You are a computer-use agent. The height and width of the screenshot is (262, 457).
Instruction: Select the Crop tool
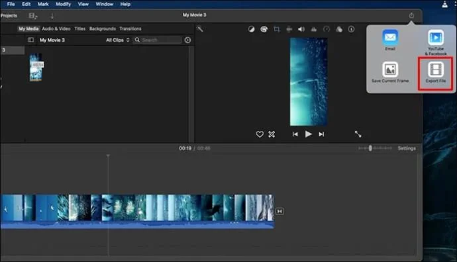(x=277, y=29)
